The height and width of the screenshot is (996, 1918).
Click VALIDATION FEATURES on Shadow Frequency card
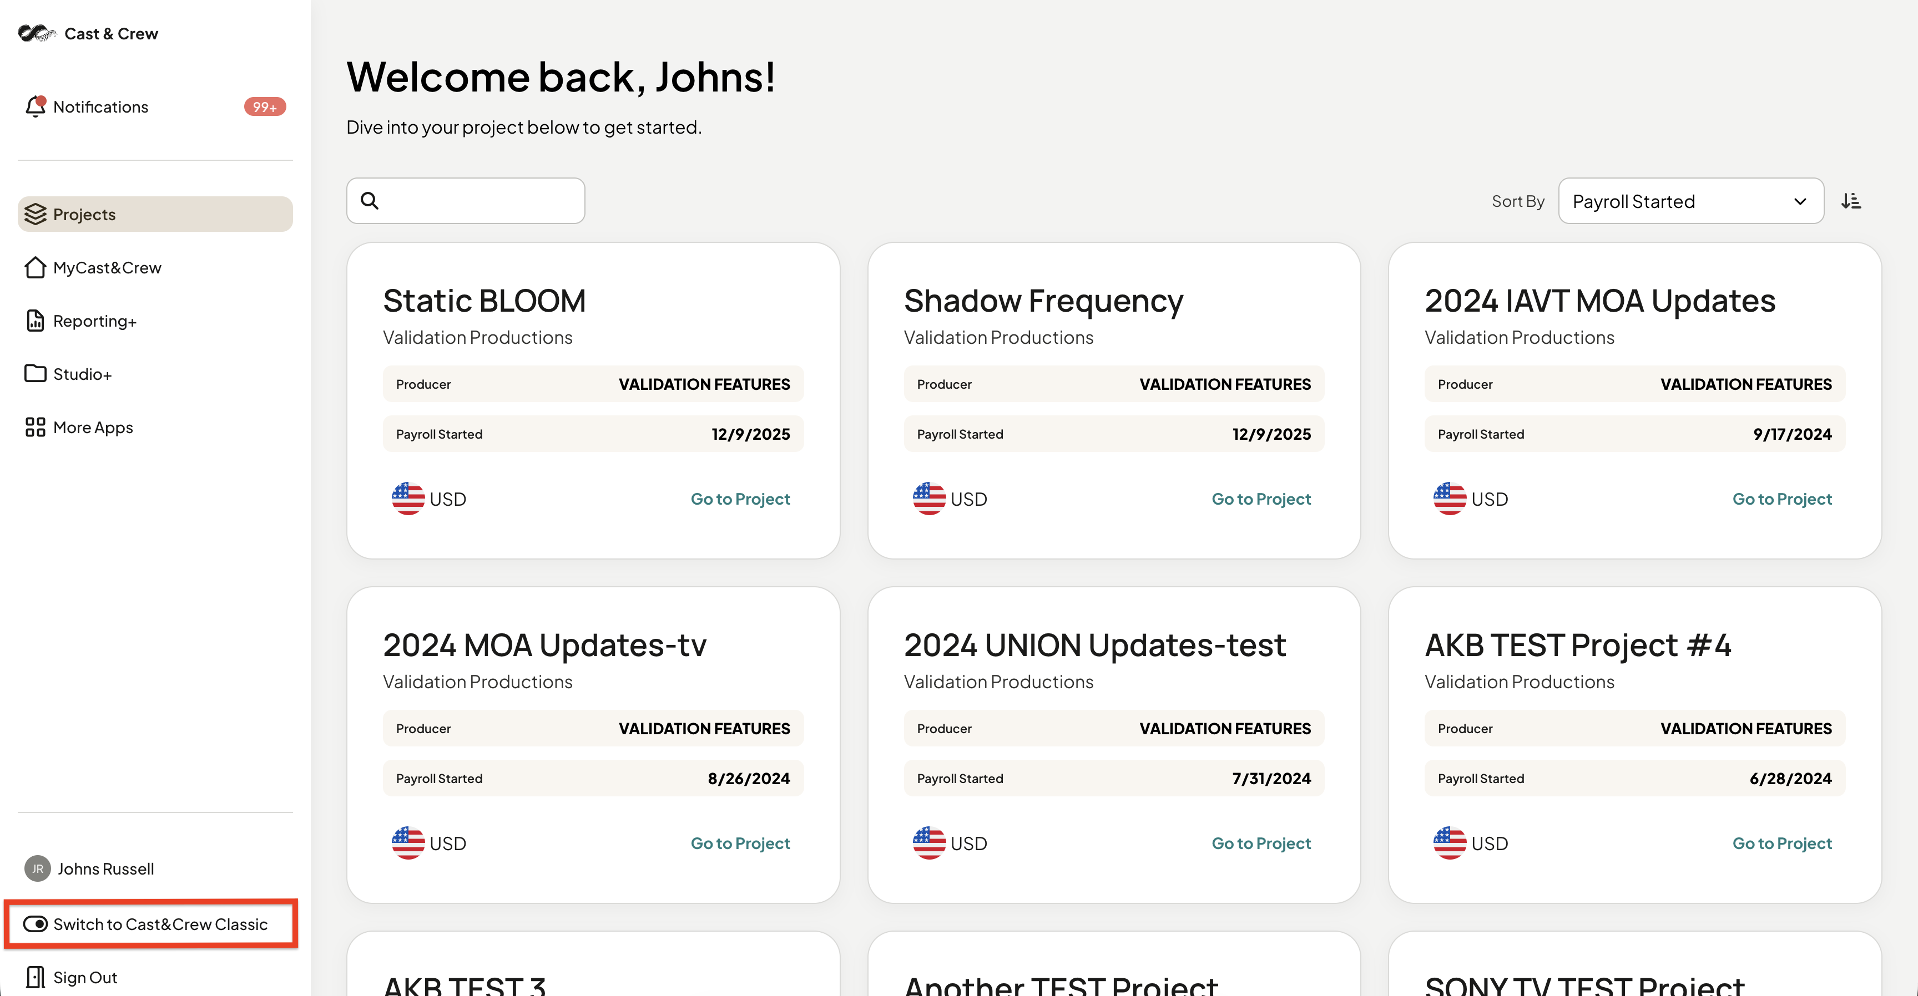pos(1225,384)
